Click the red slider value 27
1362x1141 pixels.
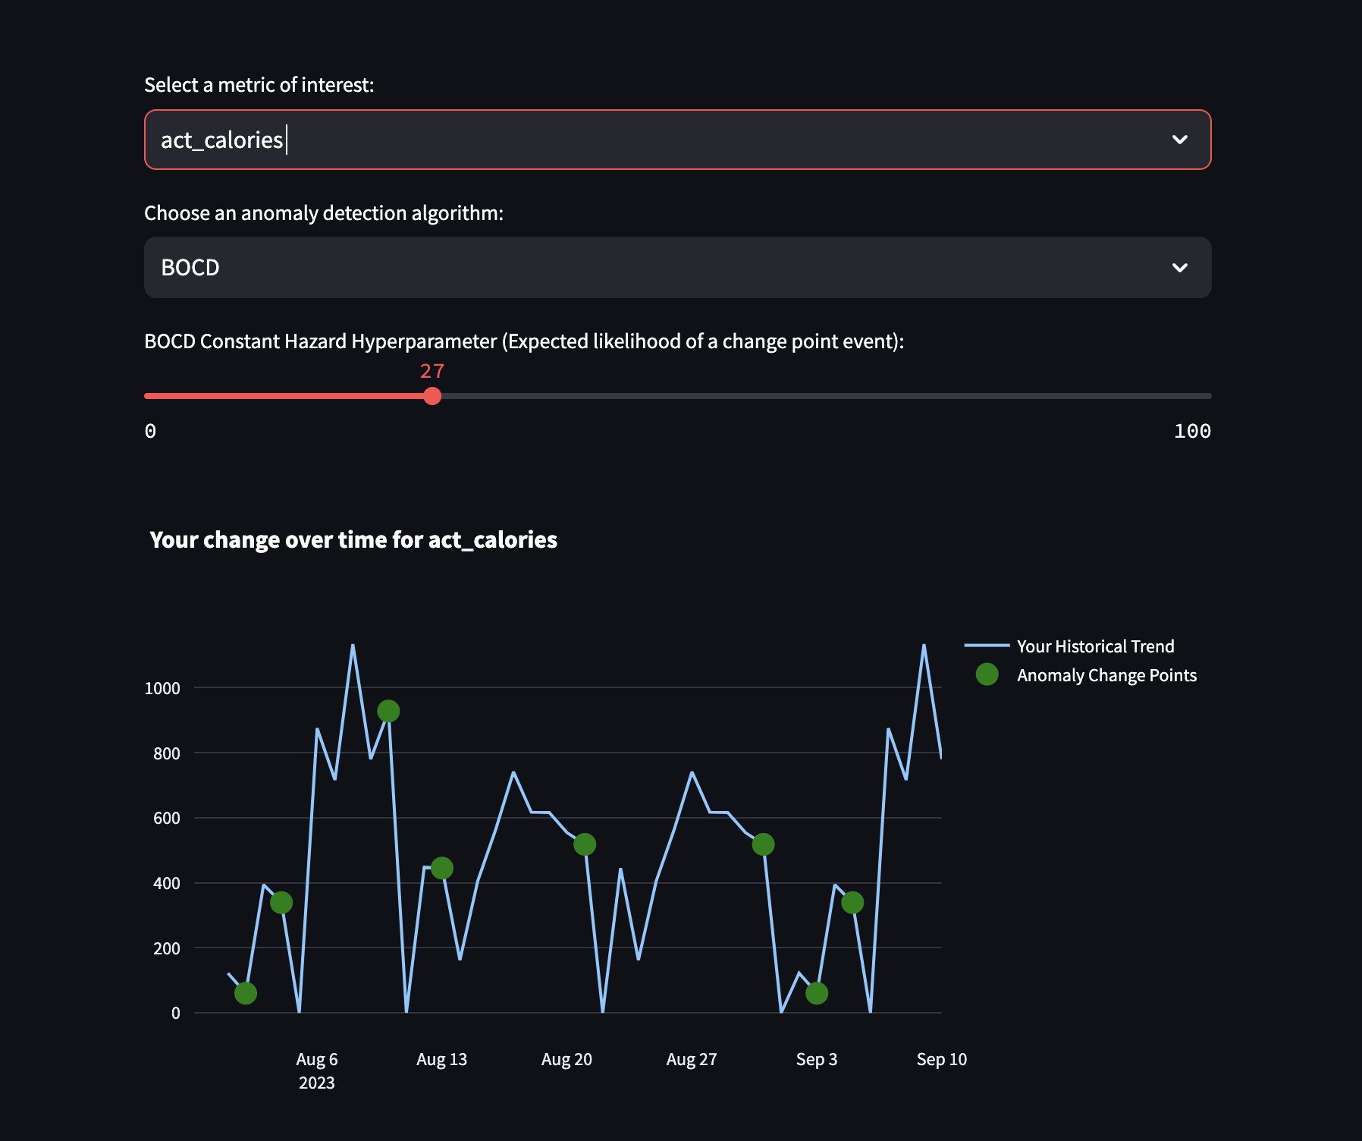(x=432, y=371)
